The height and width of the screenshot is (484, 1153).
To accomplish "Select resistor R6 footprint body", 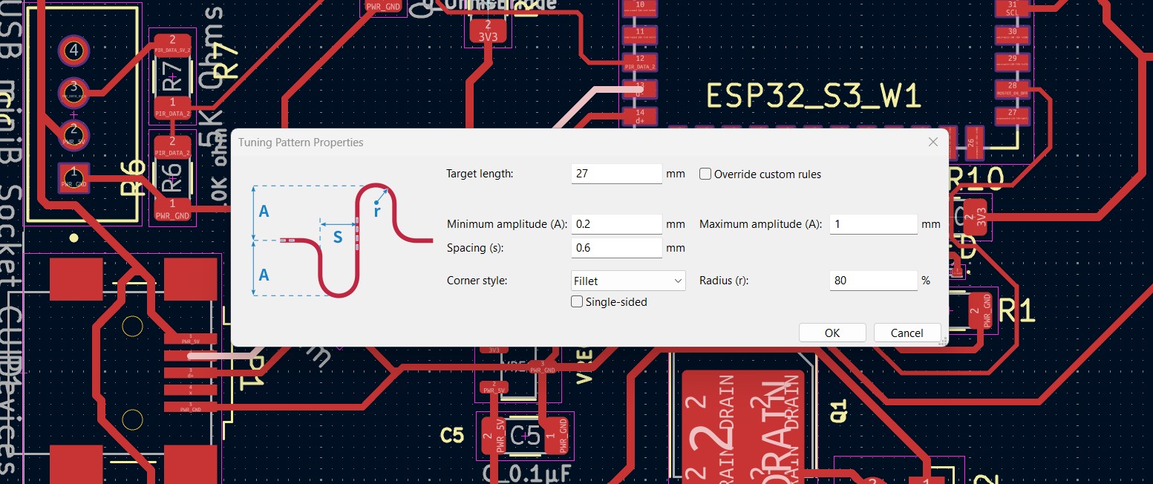I will [x=172, y=178].
